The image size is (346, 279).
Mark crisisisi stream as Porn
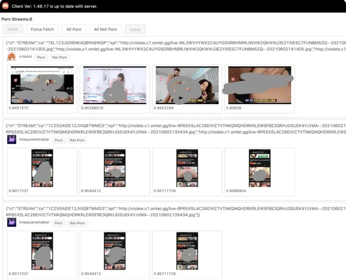coord(41,57)
